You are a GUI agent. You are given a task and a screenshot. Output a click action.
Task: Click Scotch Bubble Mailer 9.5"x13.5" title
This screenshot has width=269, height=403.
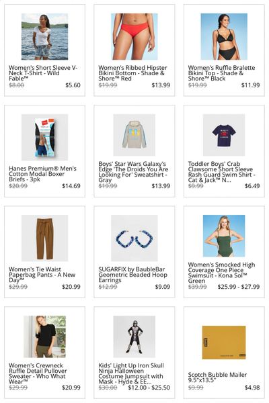(x=217, y=377)
